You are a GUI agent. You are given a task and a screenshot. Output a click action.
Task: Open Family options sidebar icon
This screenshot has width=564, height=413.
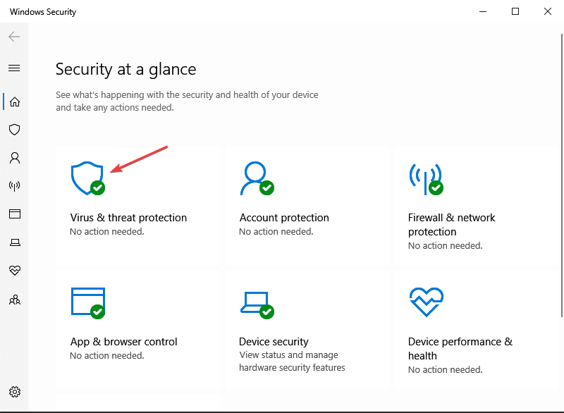click(x=14, y=300)
